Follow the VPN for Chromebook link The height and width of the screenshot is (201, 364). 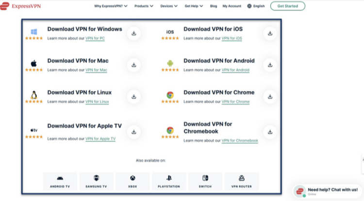pos(240,140)
